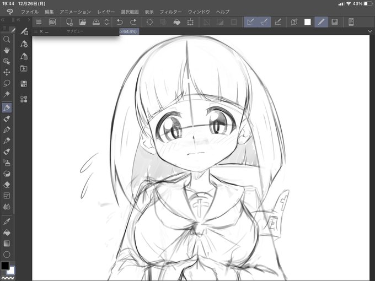Open the サブビュー panel menu
375x281 pixels.
pyautogui.click(x=36, y=31)
